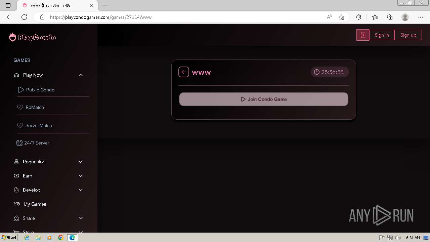
Task: Add this page to favorites
Action: pos(342,17)
